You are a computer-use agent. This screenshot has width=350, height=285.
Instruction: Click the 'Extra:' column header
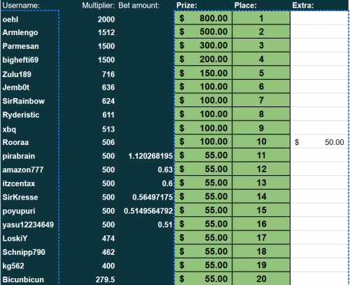pyautogui.click(x=319, y=6)
